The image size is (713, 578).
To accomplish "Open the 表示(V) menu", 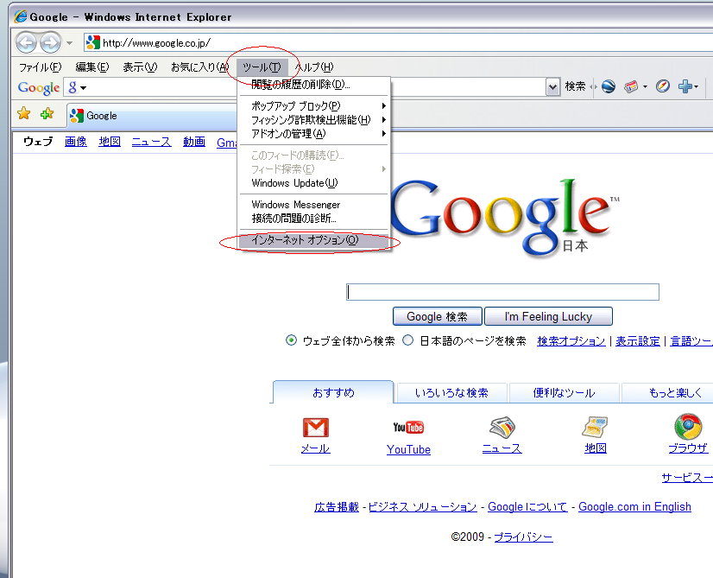I will (140, 67).
